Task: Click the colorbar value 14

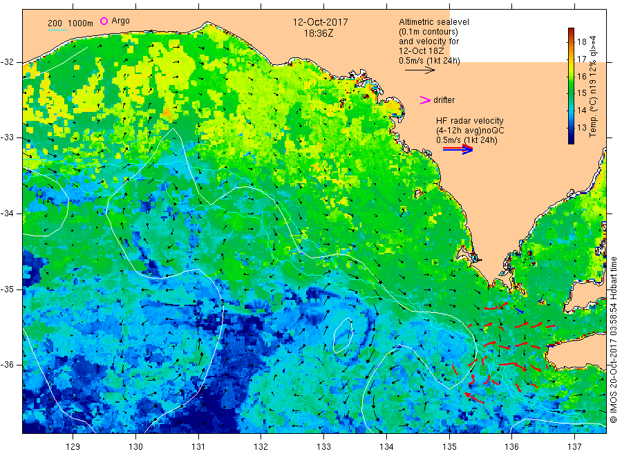Action: 581,111
